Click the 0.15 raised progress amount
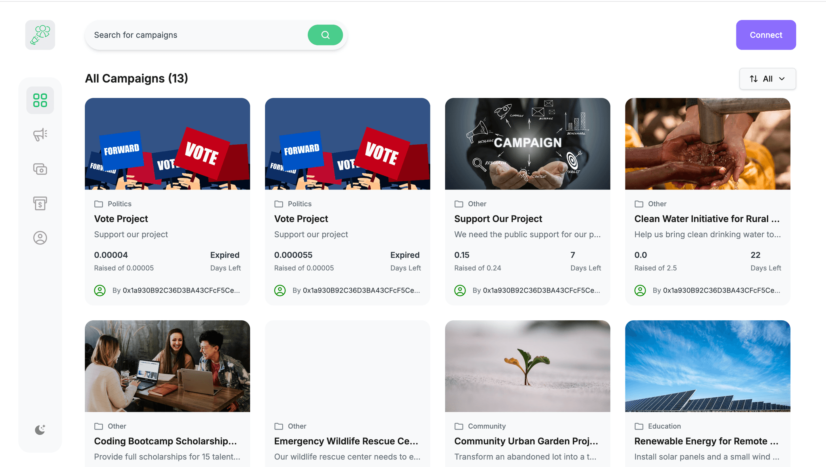Image resolution: width=826 pixels, height=467 pixels. 461,255
